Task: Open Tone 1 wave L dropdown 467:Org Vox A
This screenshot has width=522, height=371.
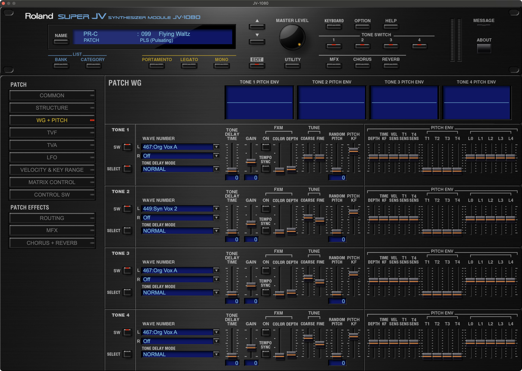Action: coord(180,147)
